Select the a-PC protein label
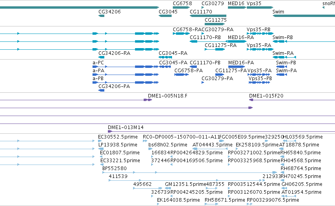This screenshot has height=206, width=335. tap(98, 63)
